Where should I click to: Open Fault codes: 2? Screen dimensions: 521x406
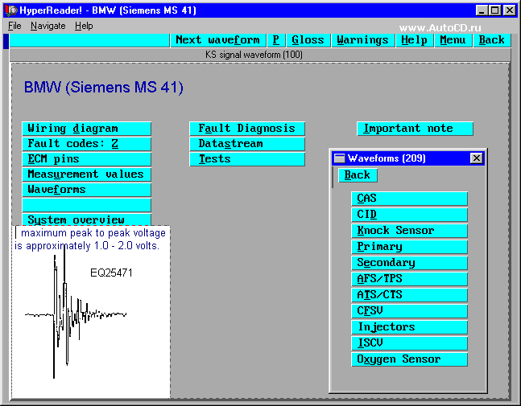[87, 144]
